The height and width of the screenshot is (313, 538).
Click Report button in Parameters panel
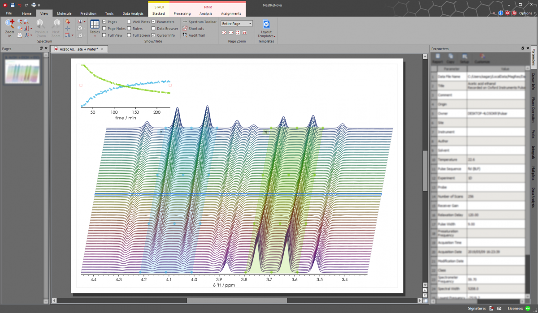(438, 58)
